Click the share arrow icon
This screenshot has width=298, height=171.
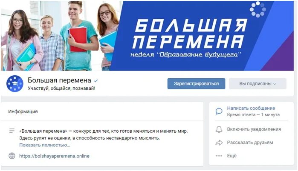219,142
